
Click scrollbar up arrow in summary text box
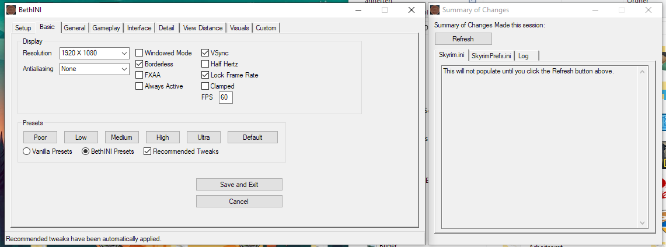pos(642,72)
